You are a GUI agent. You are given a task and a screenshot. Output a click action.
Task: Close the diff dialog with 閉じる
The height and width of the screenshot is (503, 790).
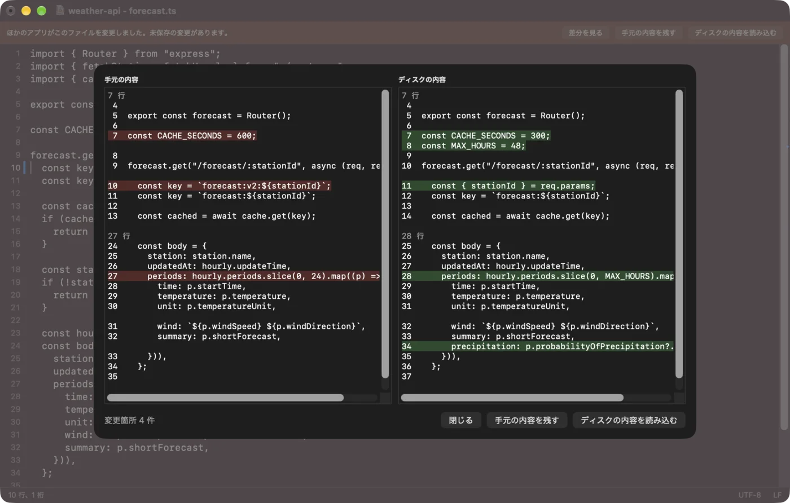point(460,420)
